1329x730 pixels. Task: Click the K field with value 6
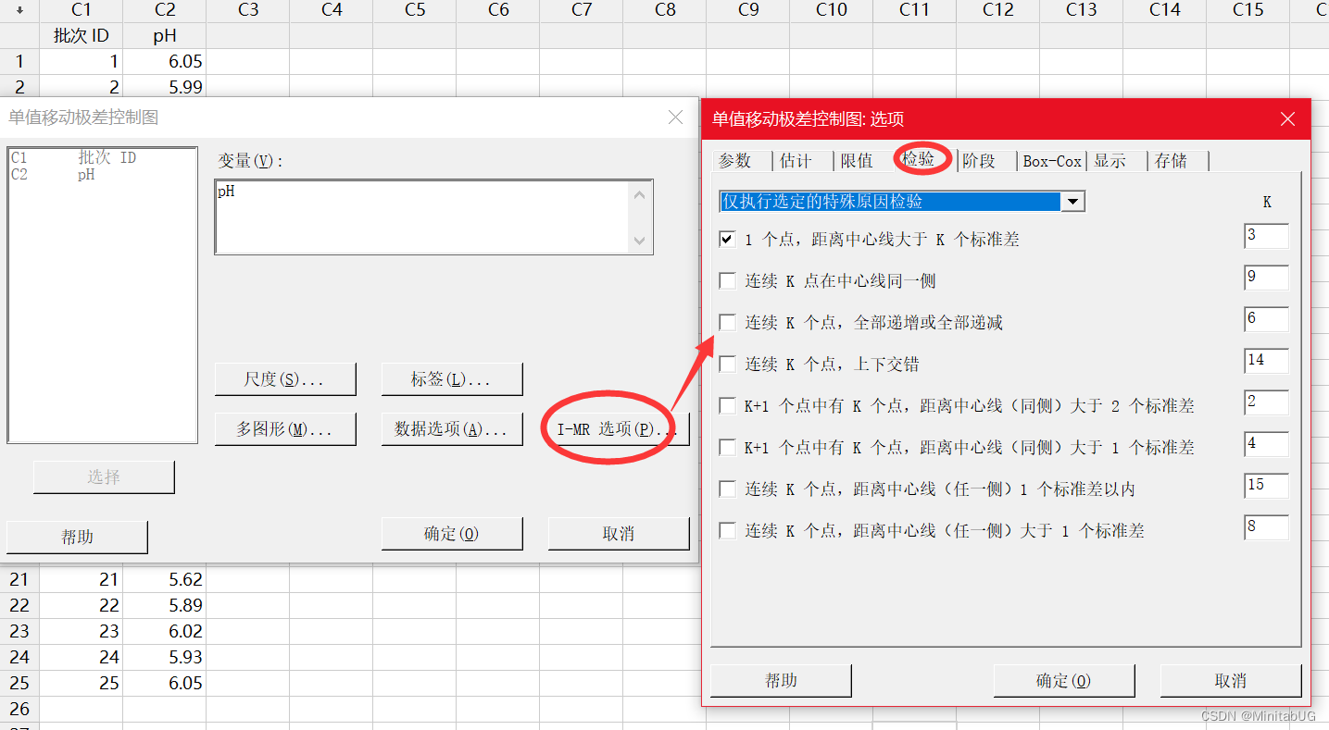tap(1266, 319)
